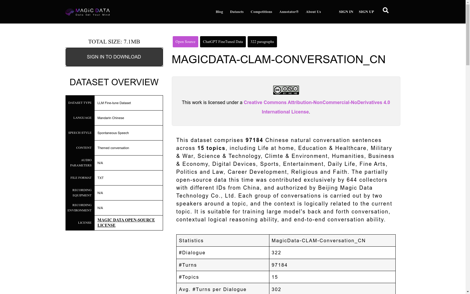The height and width of the screenshot is (294, 470).
Task: Click the MAGICDATA-CLAM-CONVERSATION_CN title
Action: [x=278, y=59]
